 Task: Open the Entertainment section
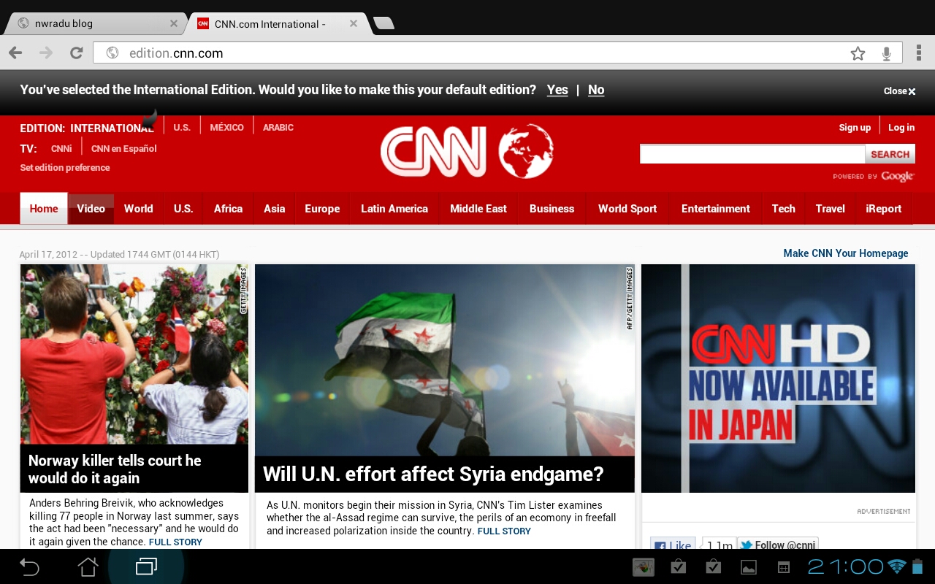click(716, 208)
